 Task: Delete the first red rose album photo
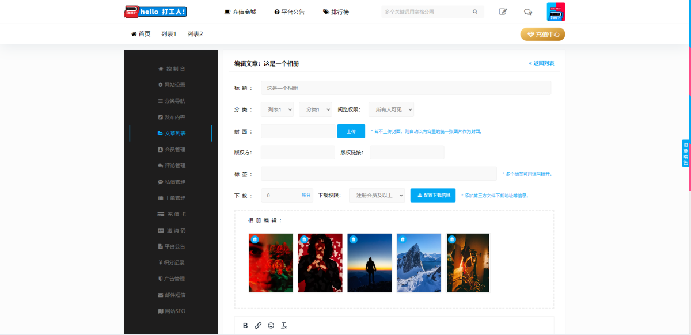click(255, 239)
